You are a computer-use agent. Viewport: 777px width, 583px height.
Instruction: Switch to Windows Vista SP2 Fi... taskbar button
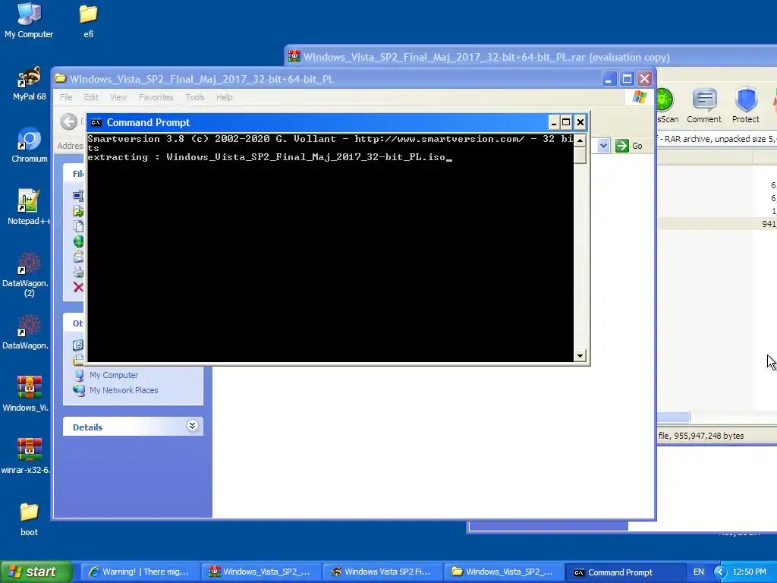pyautogui.click(x=382, y=572)
